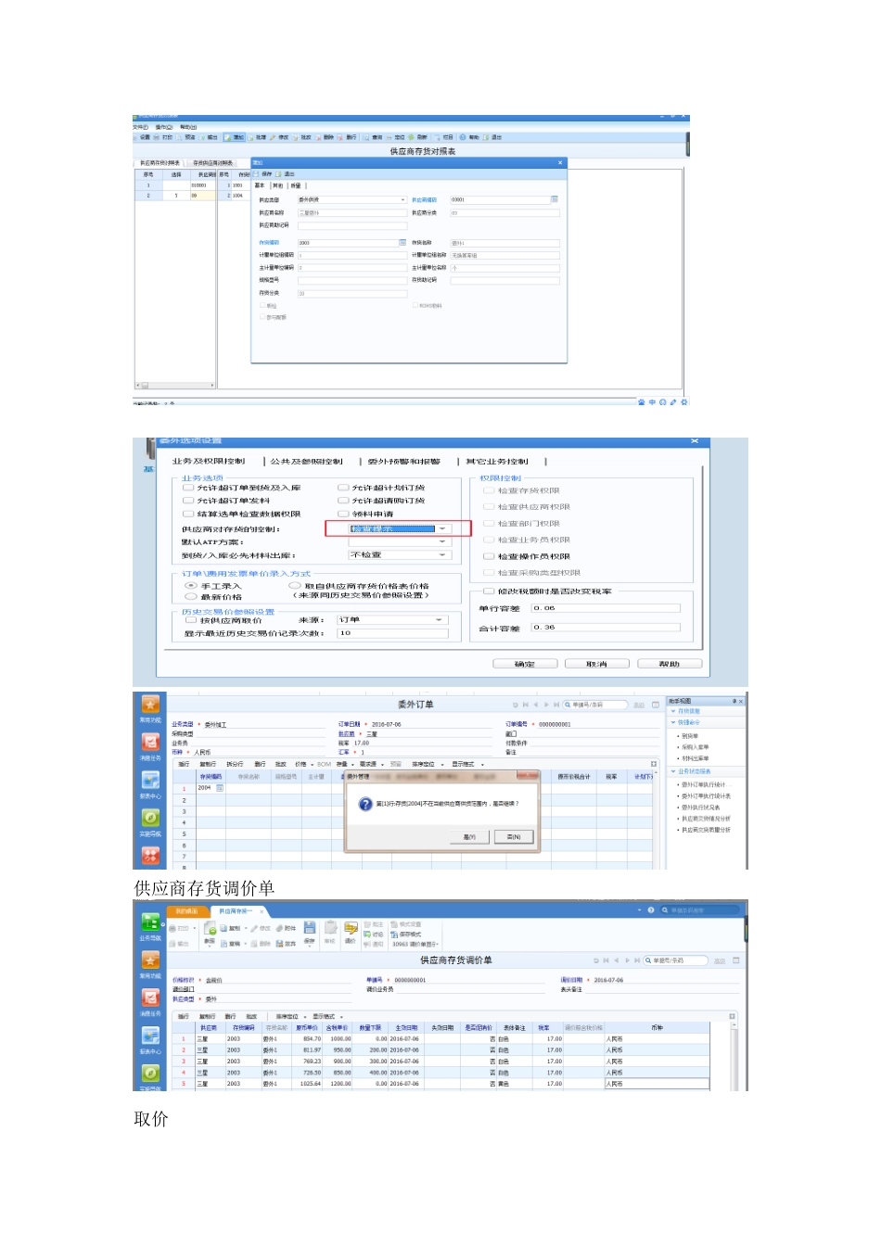Image resolution: width=881 pixels, height=1246 pixels.
Task: Switch to 质量 tab in 增加 dialog
Action: pos(296,185)
